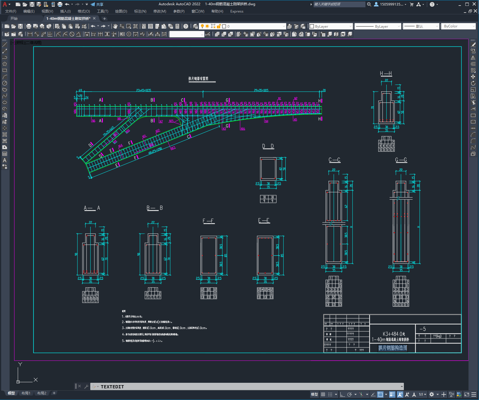This screenshot has height=400, width=479.
Task: Click the Diameter dimension tool
Action: (x=72, y=34)
